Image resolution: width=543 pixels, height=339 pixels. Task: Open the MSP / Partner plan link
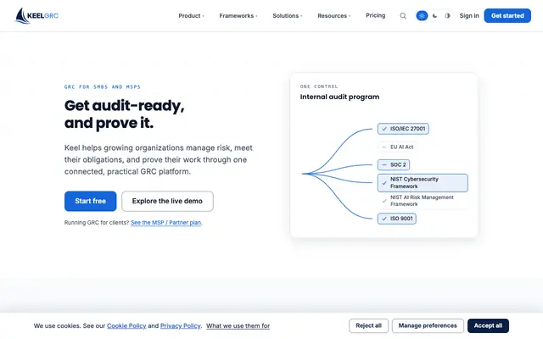[166, 222]
